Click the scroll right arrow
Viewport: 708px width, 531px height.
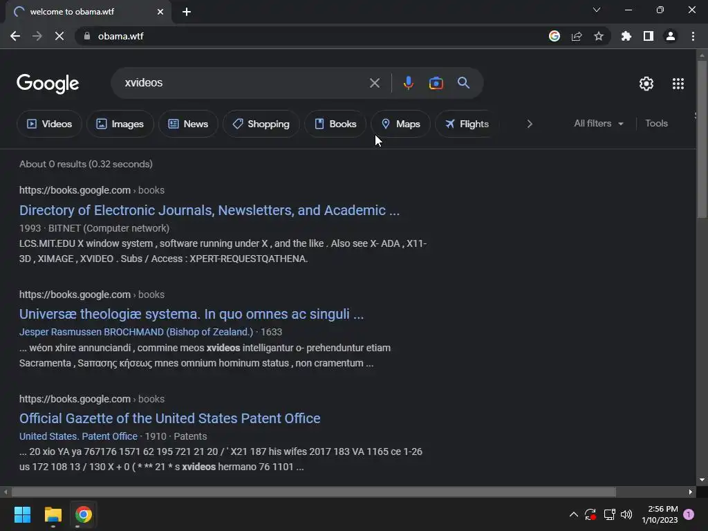coord(691,492)
